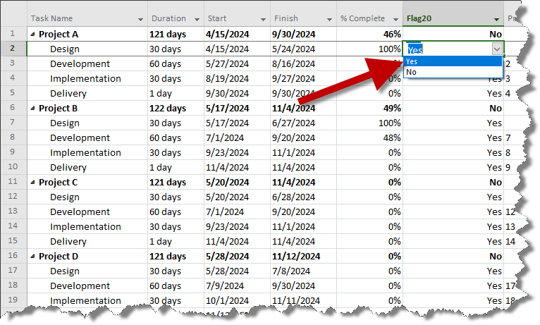Choose No in the Flag20 dropdown list
540x325 pixels.
coord(453,72)
